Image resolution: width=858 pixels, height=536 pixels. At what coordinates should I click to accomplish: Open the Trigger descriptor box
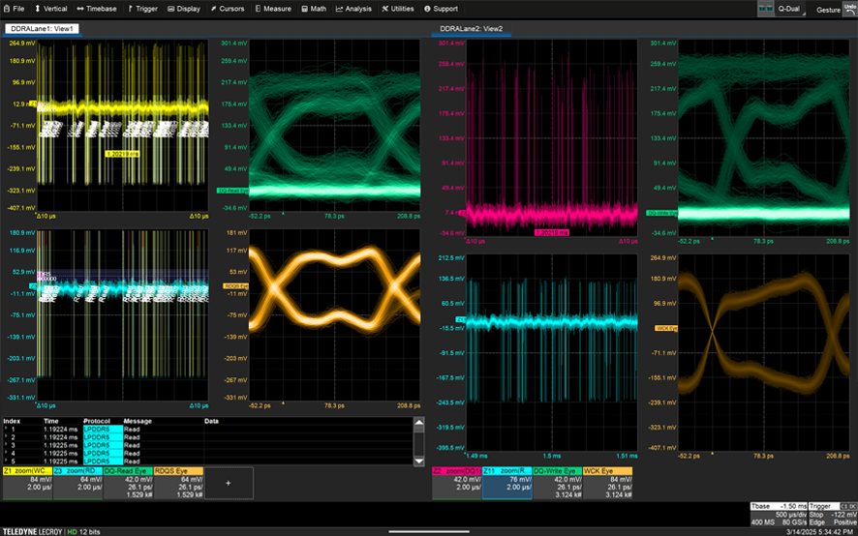pyautogui.click(x=832, y=515)
